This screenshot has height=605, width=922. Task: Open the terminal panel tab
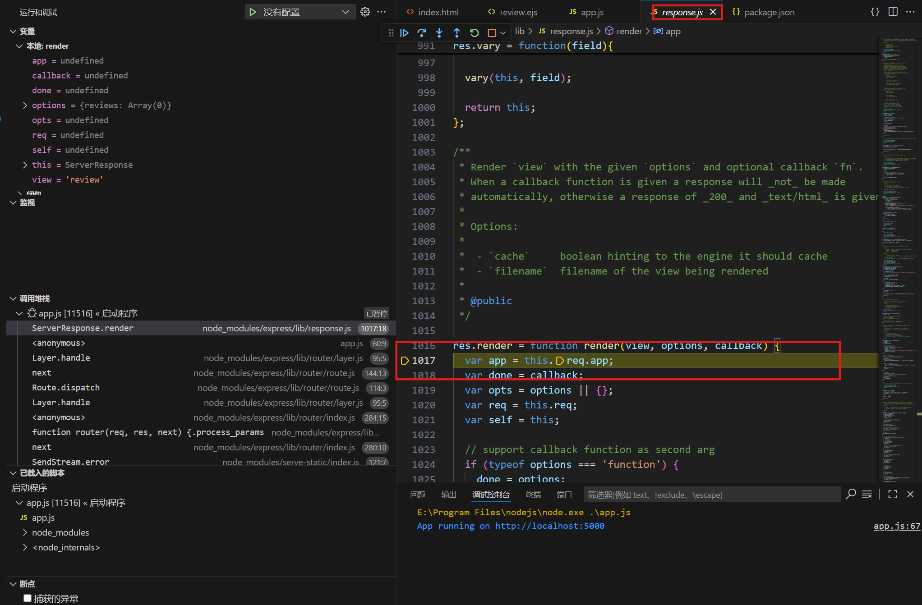coord(533,495)
